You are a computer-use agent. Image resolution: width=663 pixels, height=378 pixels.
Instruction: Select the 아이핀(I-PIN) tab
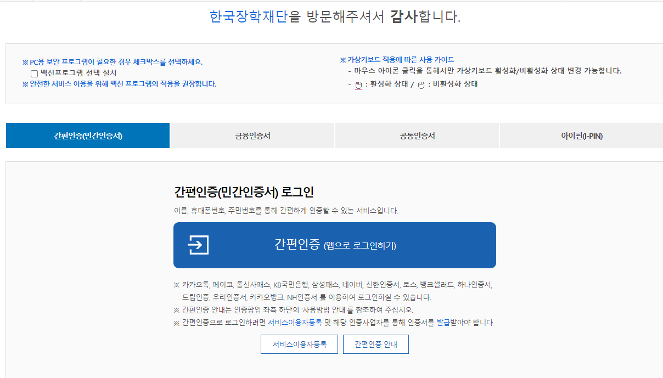tap(581, 135)
